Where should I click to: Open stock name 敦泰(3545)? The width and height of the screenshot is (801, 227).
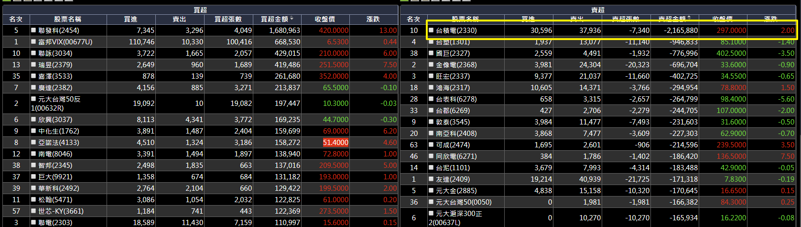(x=453, y=122)
